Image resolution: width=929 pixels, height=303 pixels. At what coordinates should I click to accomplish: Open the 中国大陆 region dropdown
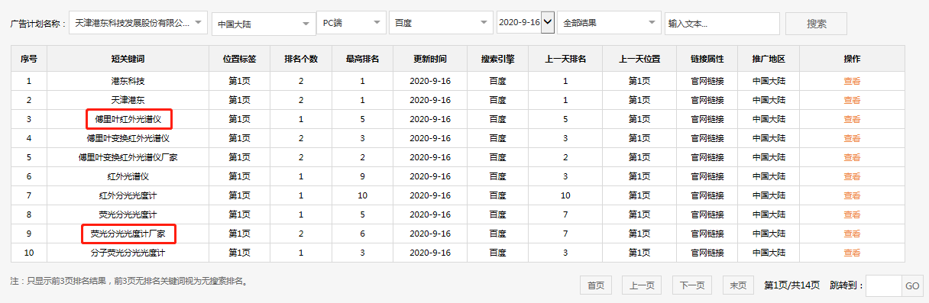click(x=263, y=24)
